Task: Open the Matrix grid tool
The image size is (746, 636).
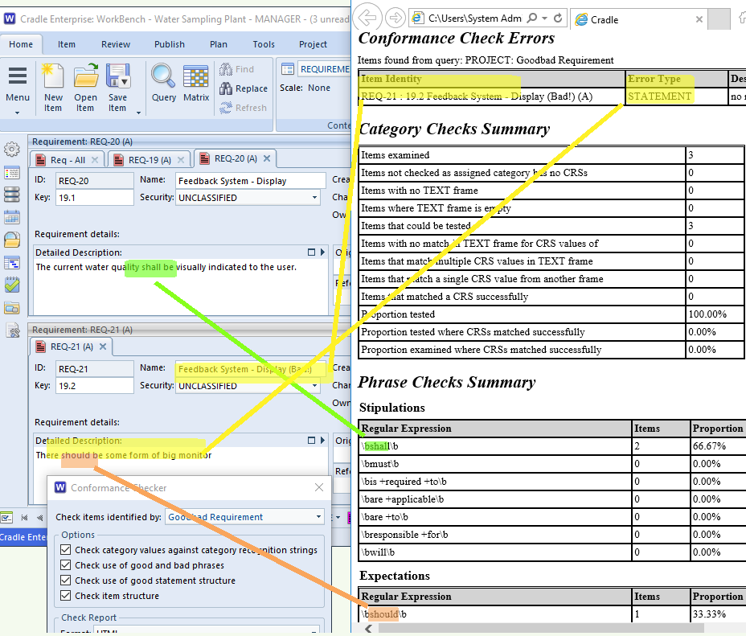Action: point(196,78)
